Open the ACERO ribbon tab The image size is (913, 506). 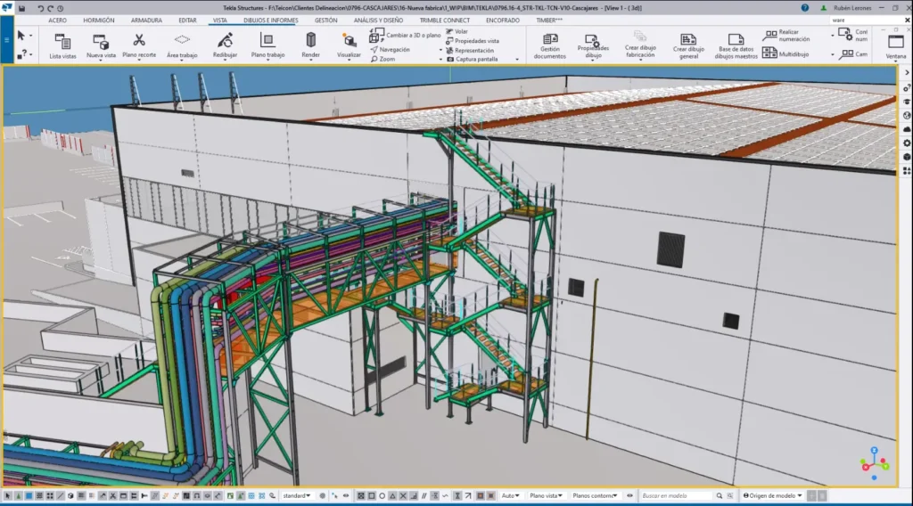pyautogui.click(x=57, y=20)
